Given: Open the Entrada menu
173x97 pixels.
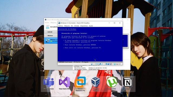Looking at the screenshot, I should click(x=76, y=26).
